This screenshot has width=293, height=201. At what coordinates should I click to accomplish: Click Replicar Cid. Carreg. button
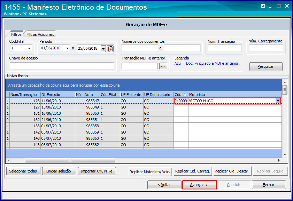point(193,171)
